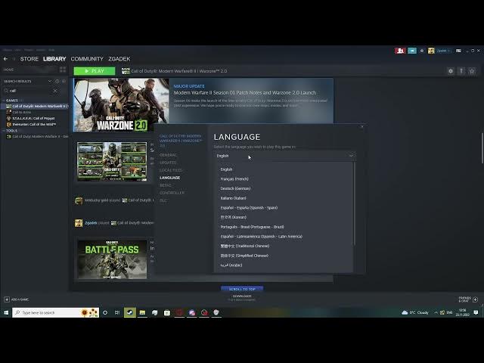Screen dimensions: 484x363
Task: Choose Simplified Chinese from the language list
Action: (x=284, y=256)
